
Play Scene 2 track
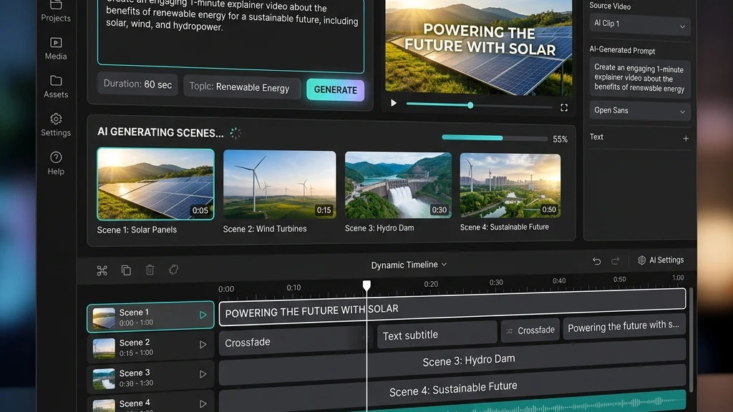tap(203, 345)
